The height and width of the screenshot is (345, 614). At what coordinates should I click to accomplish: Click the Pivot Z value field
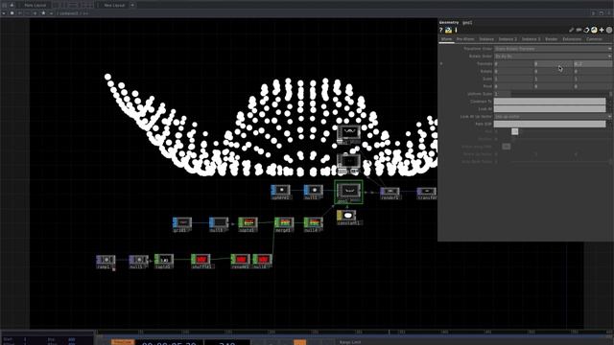592,86
